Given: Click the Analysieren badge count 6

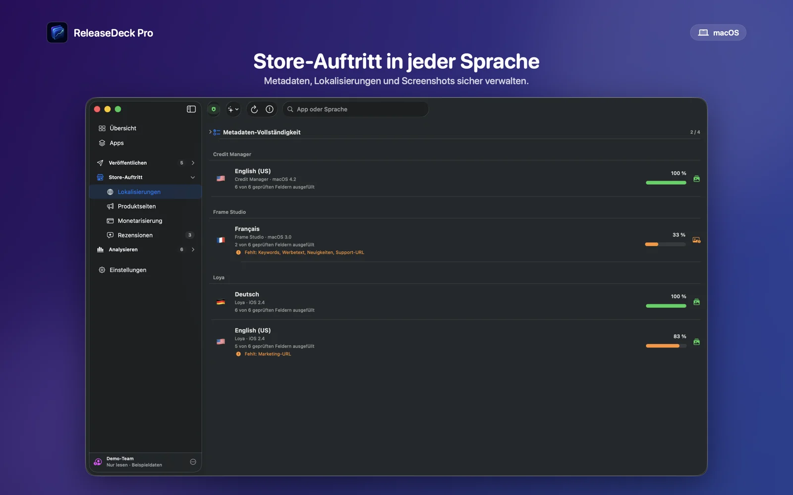Looking at the screenshot, I should click(181, 249).
